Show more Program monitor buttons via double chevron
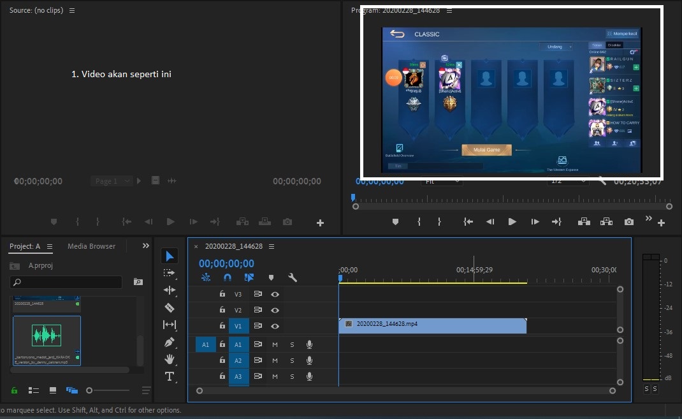This screenshot has width=682, height=419. point(648,218)
